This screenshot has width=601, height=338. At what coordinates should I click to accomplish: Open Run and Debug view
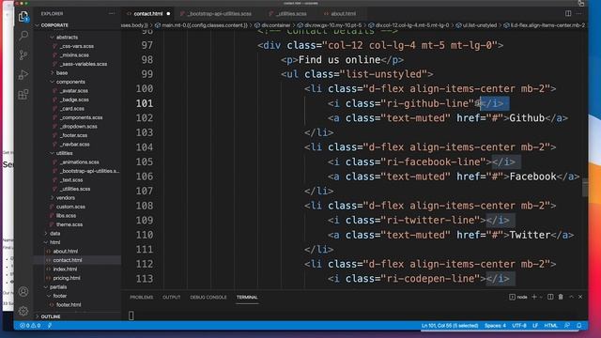[x=23, y=74]
